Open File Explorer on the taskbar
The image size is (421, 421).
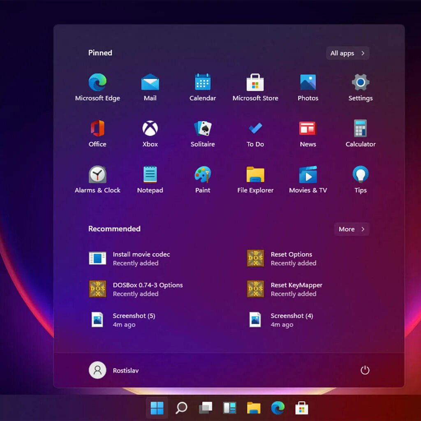(x=254, y=408)
